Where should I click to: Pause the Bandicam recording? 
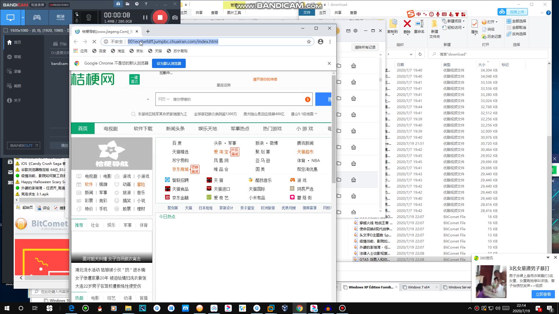point(145,17)
